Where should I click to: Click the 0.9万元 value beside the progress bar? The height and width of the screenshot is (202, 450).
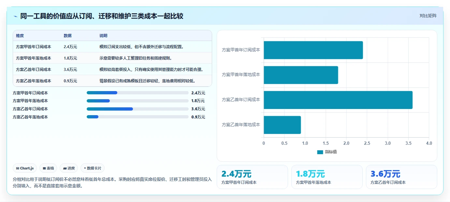[198, 117]
